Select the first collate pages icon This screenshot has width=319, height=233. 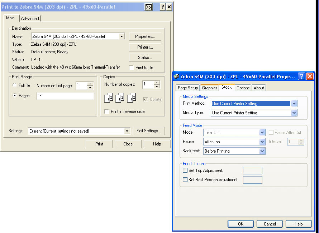[109, 98]
